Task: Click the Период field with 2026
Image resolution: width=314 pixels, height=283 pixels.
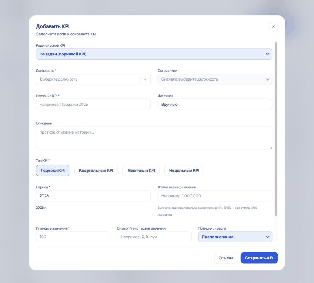Action: 93,196
